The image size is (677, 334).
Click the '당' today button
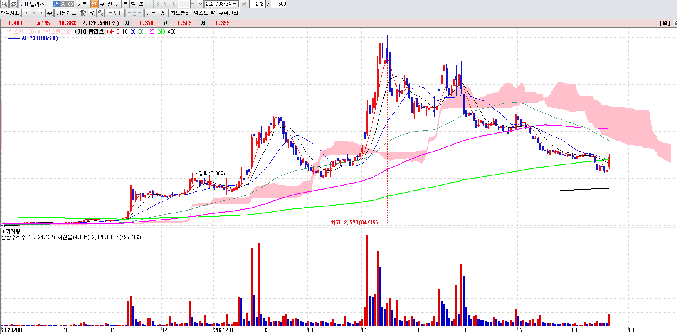click(244, 4)
